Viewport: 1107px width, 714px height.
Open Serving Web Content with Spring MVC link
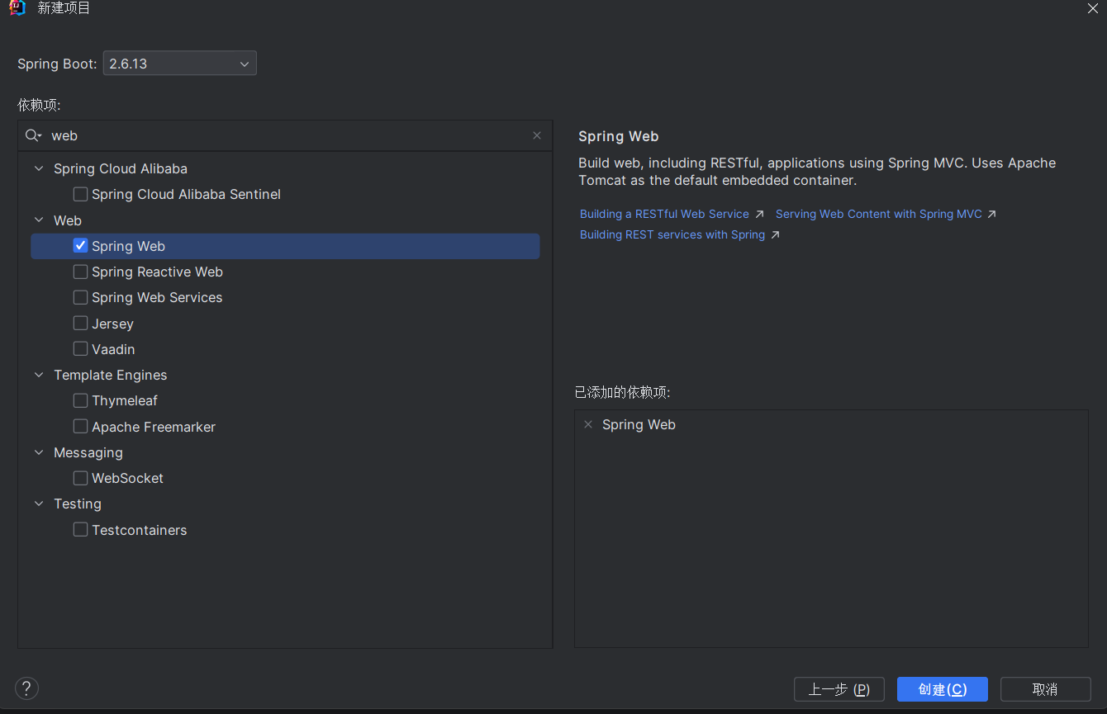click(x=878, y=214)
